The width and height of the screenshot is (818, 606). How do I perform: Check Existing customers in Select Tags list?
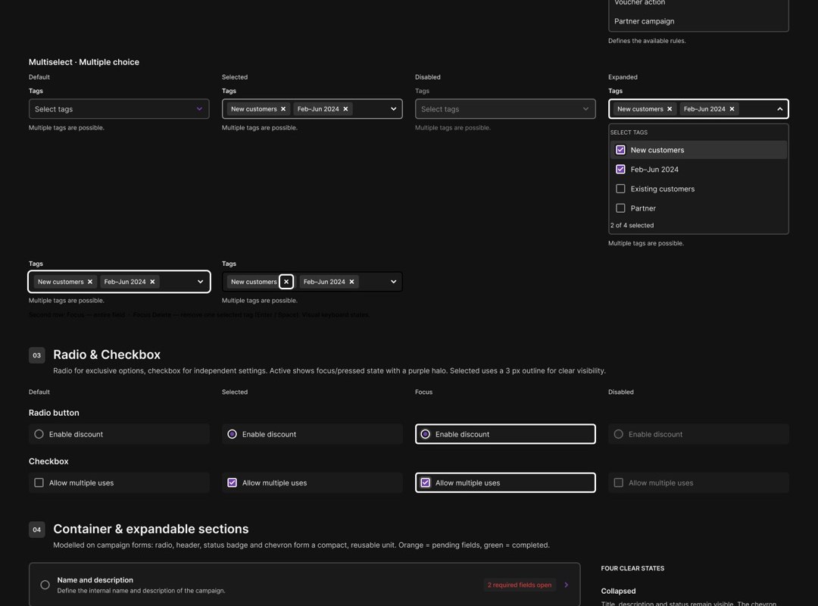pos(620,189)
